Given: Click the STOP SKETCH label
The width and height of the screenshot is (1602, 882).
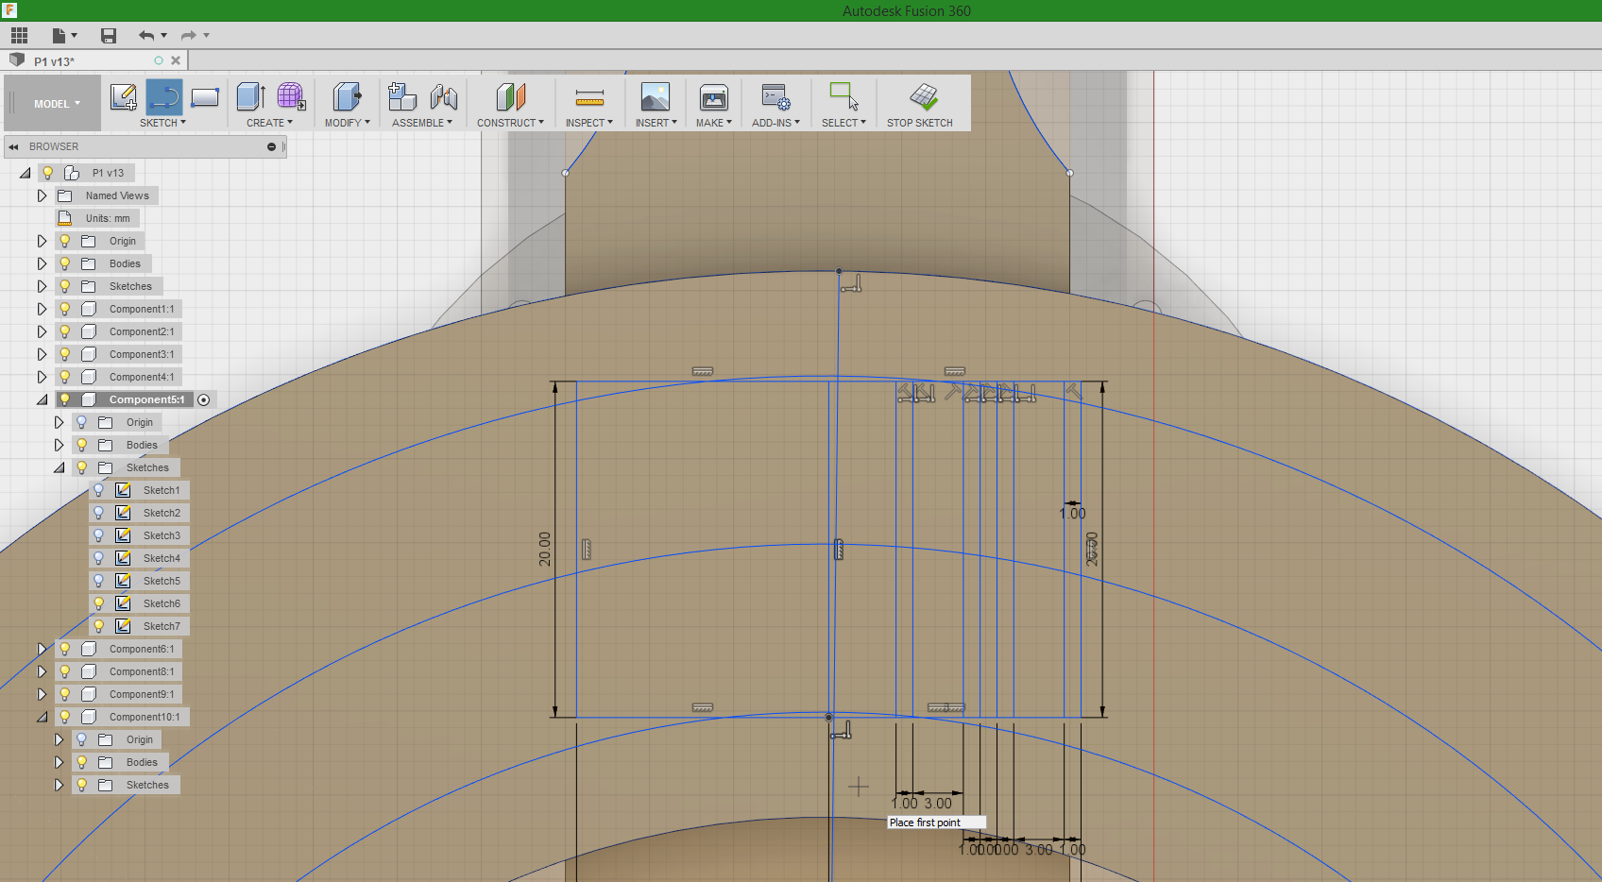Looking at the screenshot, I should pyautogui.click(x=919, y=123).
